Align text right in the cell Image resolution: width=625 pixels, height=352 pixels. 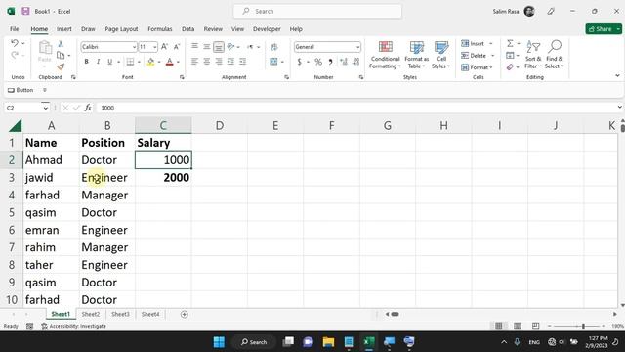click(219, 62)
